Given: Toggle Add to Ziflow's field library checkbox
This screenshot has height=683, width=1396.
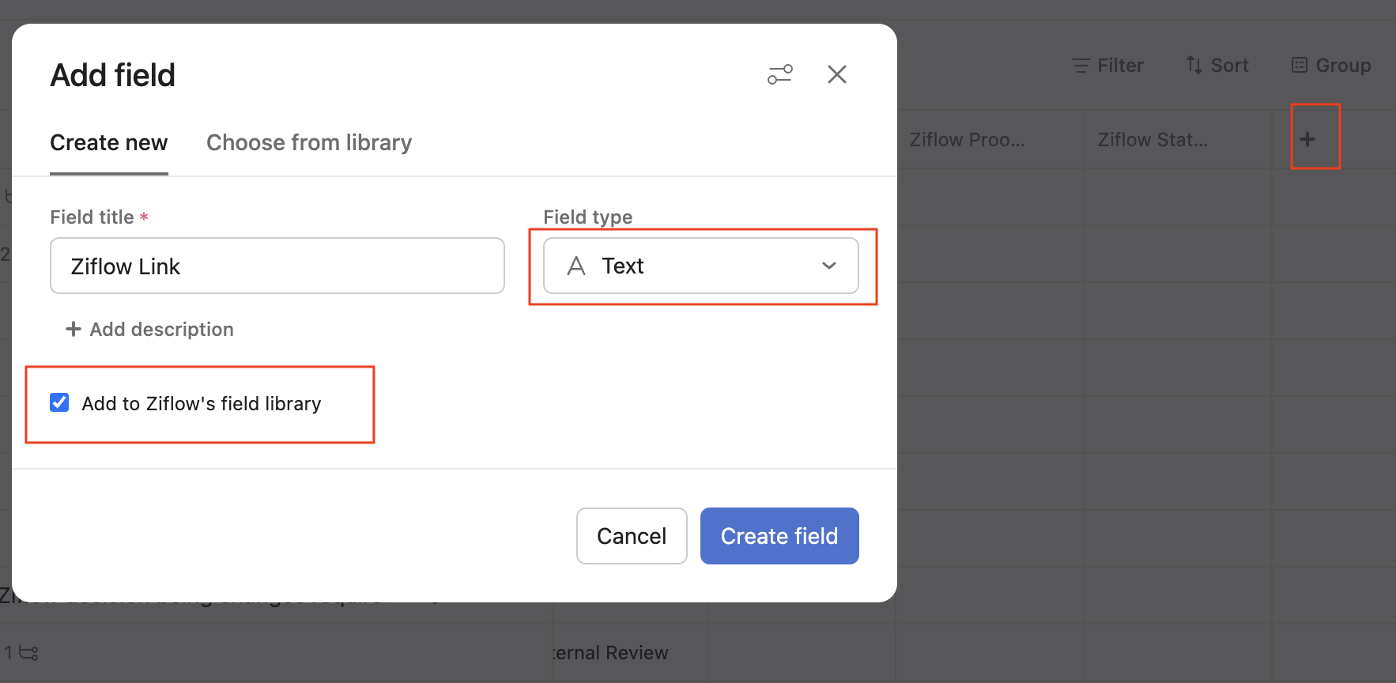Looking at the screenshot, I should pyautogui.click(x=59, y=403).
